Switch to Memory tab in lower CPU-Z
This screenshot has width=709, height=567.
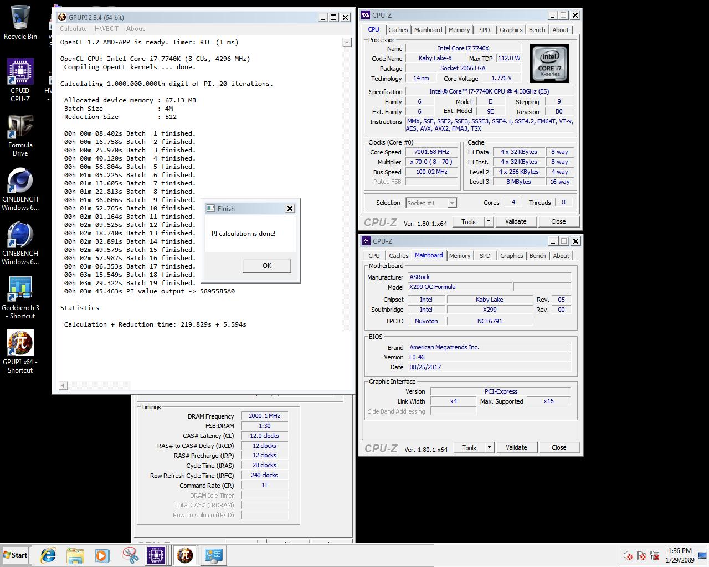pyautogui.click(x=460, y=256)
